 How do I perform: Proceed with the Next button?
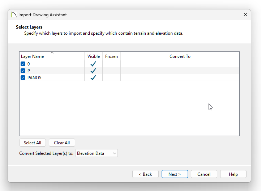coord(175,174)
